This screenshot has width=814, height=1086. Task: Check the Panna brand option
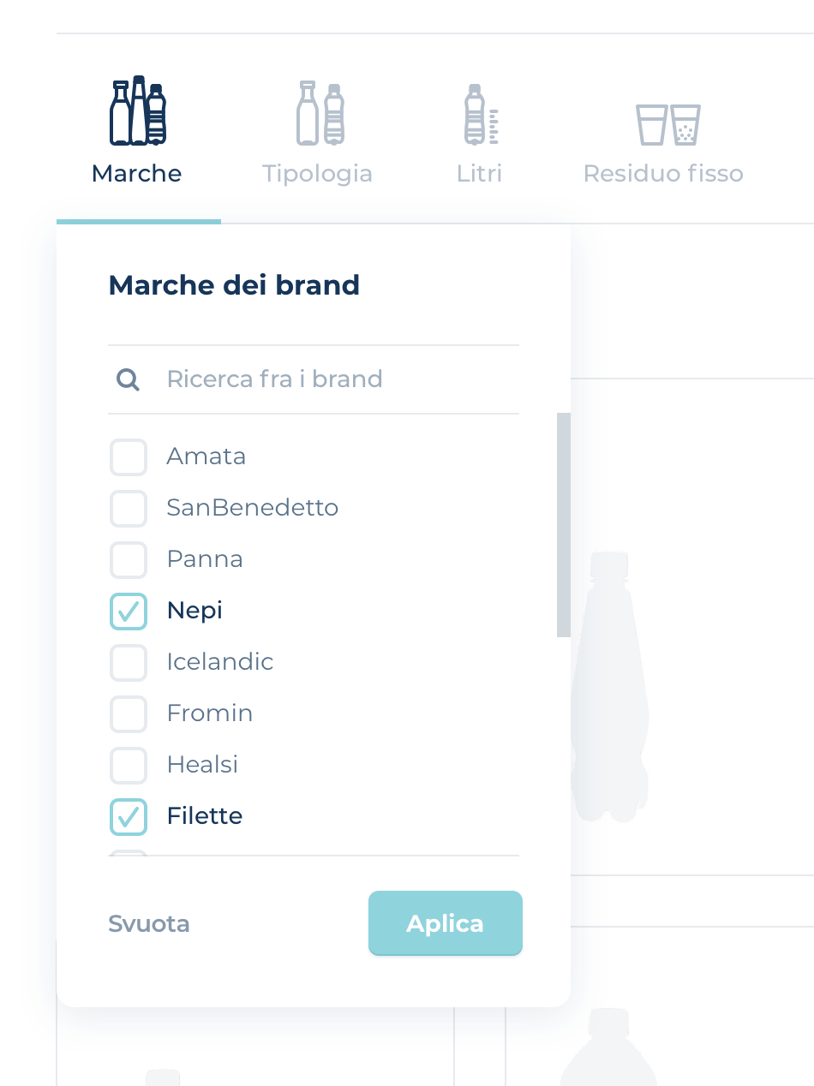point(129,559)
